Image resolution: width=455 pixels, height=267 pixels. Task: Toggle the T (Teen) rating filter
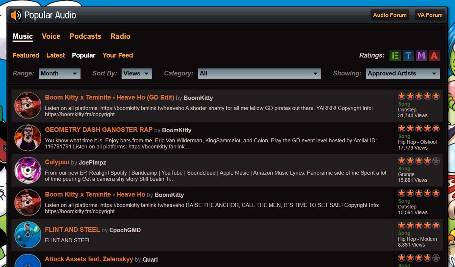(x=408, y=56)
